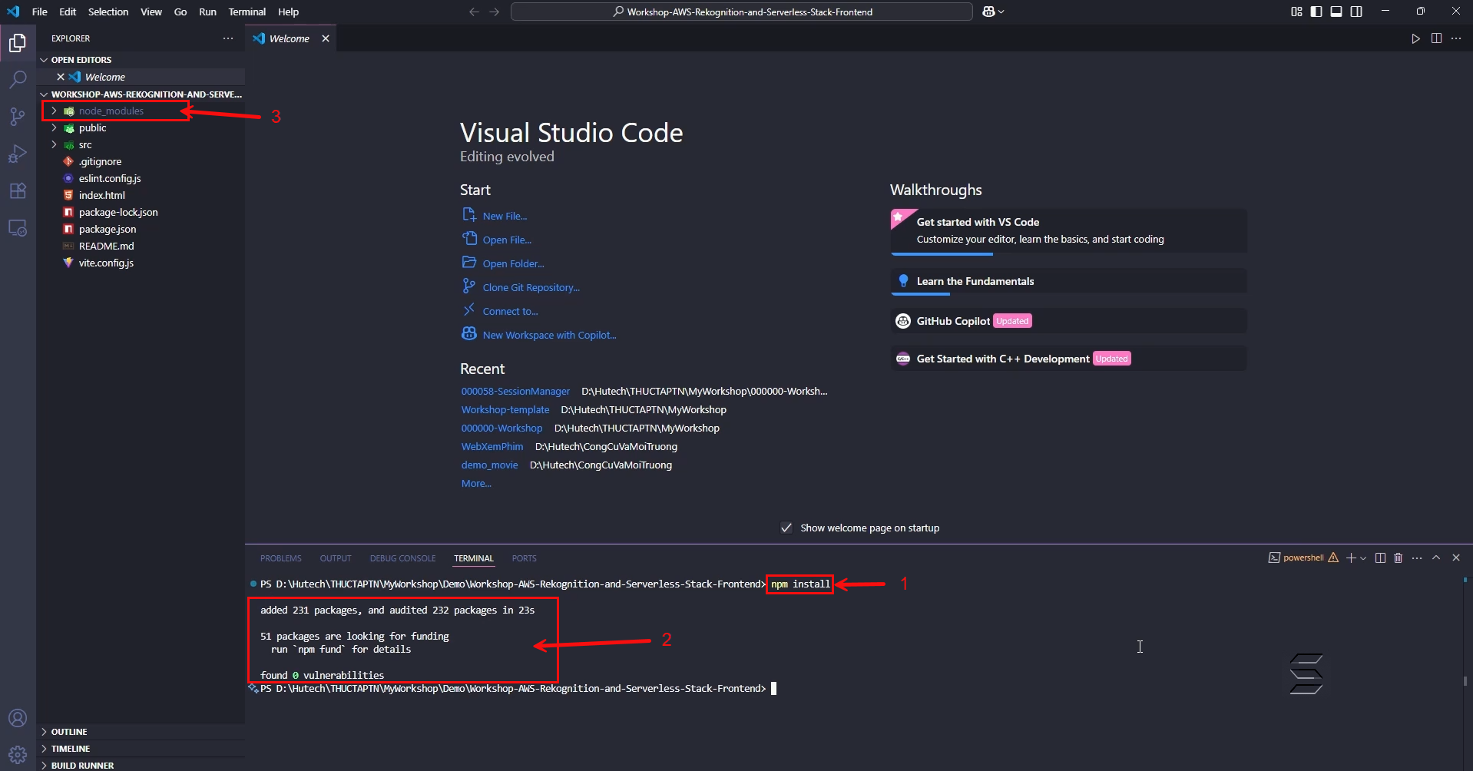The height and width of the screenshot is (771, 1473).
Task: Open the README.md file
Action: (x=106, y=246)
